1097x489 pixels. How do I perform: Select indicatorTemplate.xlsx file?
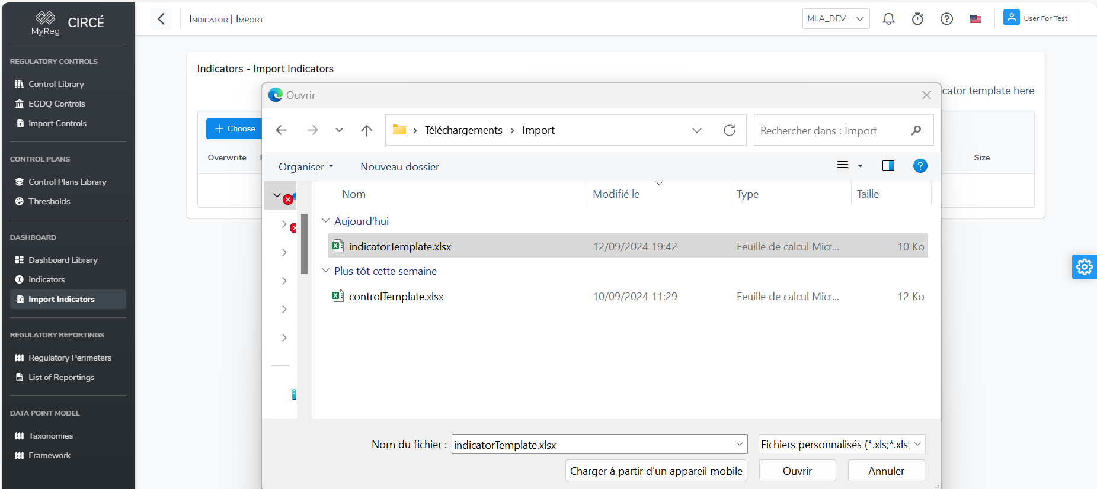coord(628,246)
